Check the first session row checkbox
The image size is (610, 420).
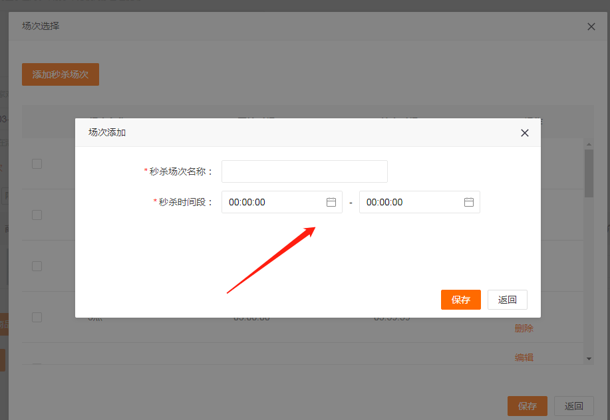pos(37,163)
